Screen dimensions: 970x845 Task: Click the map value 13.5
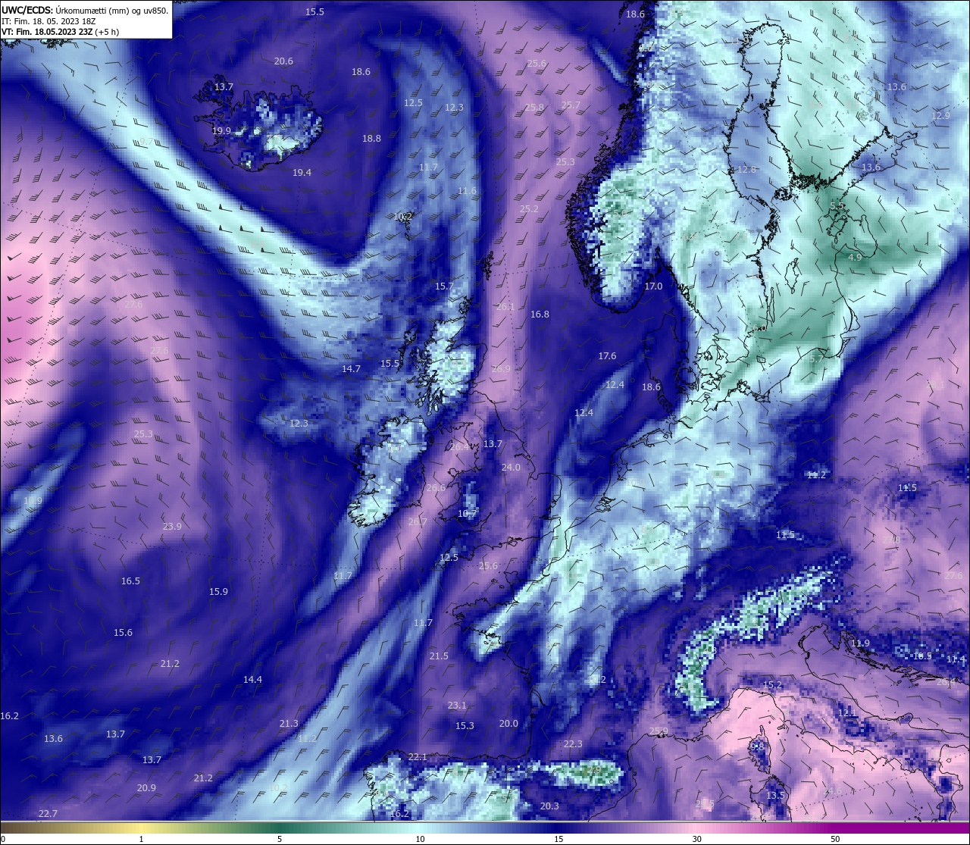775,796
